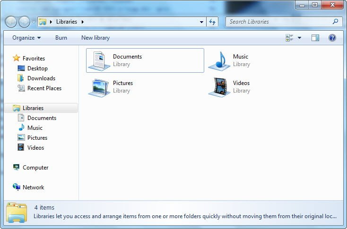Select the large Documents library icon

[x=99, y=61]
